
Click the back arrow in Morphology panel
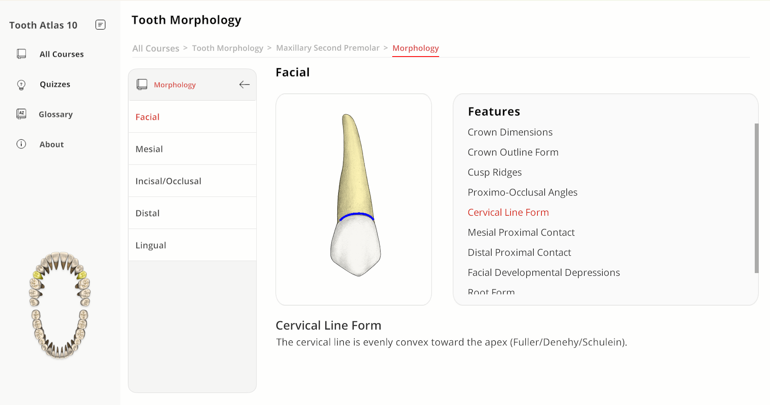(244, 84)
